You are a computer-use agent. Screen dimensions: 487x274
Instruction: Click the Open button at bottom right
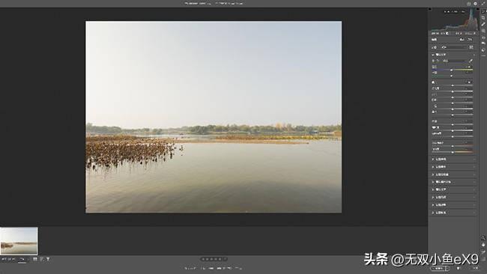[438, 268]
